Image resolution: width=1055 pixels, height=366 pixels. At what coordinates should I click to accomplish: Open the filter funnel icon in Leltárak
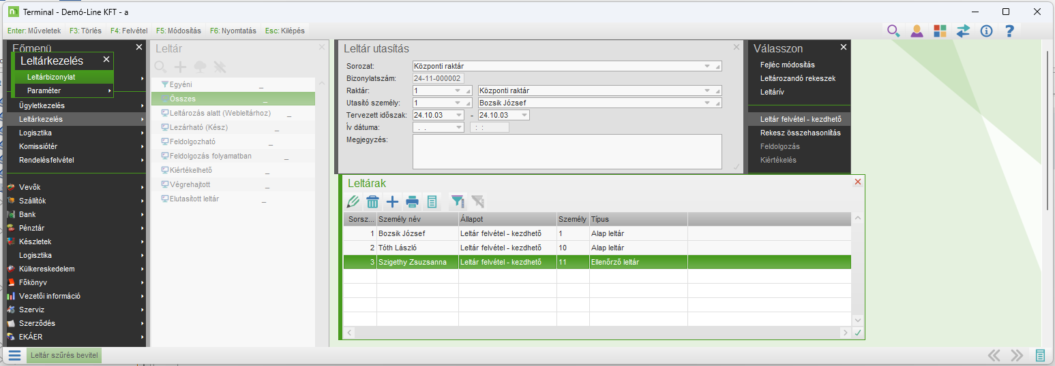(x=458, y=201)
